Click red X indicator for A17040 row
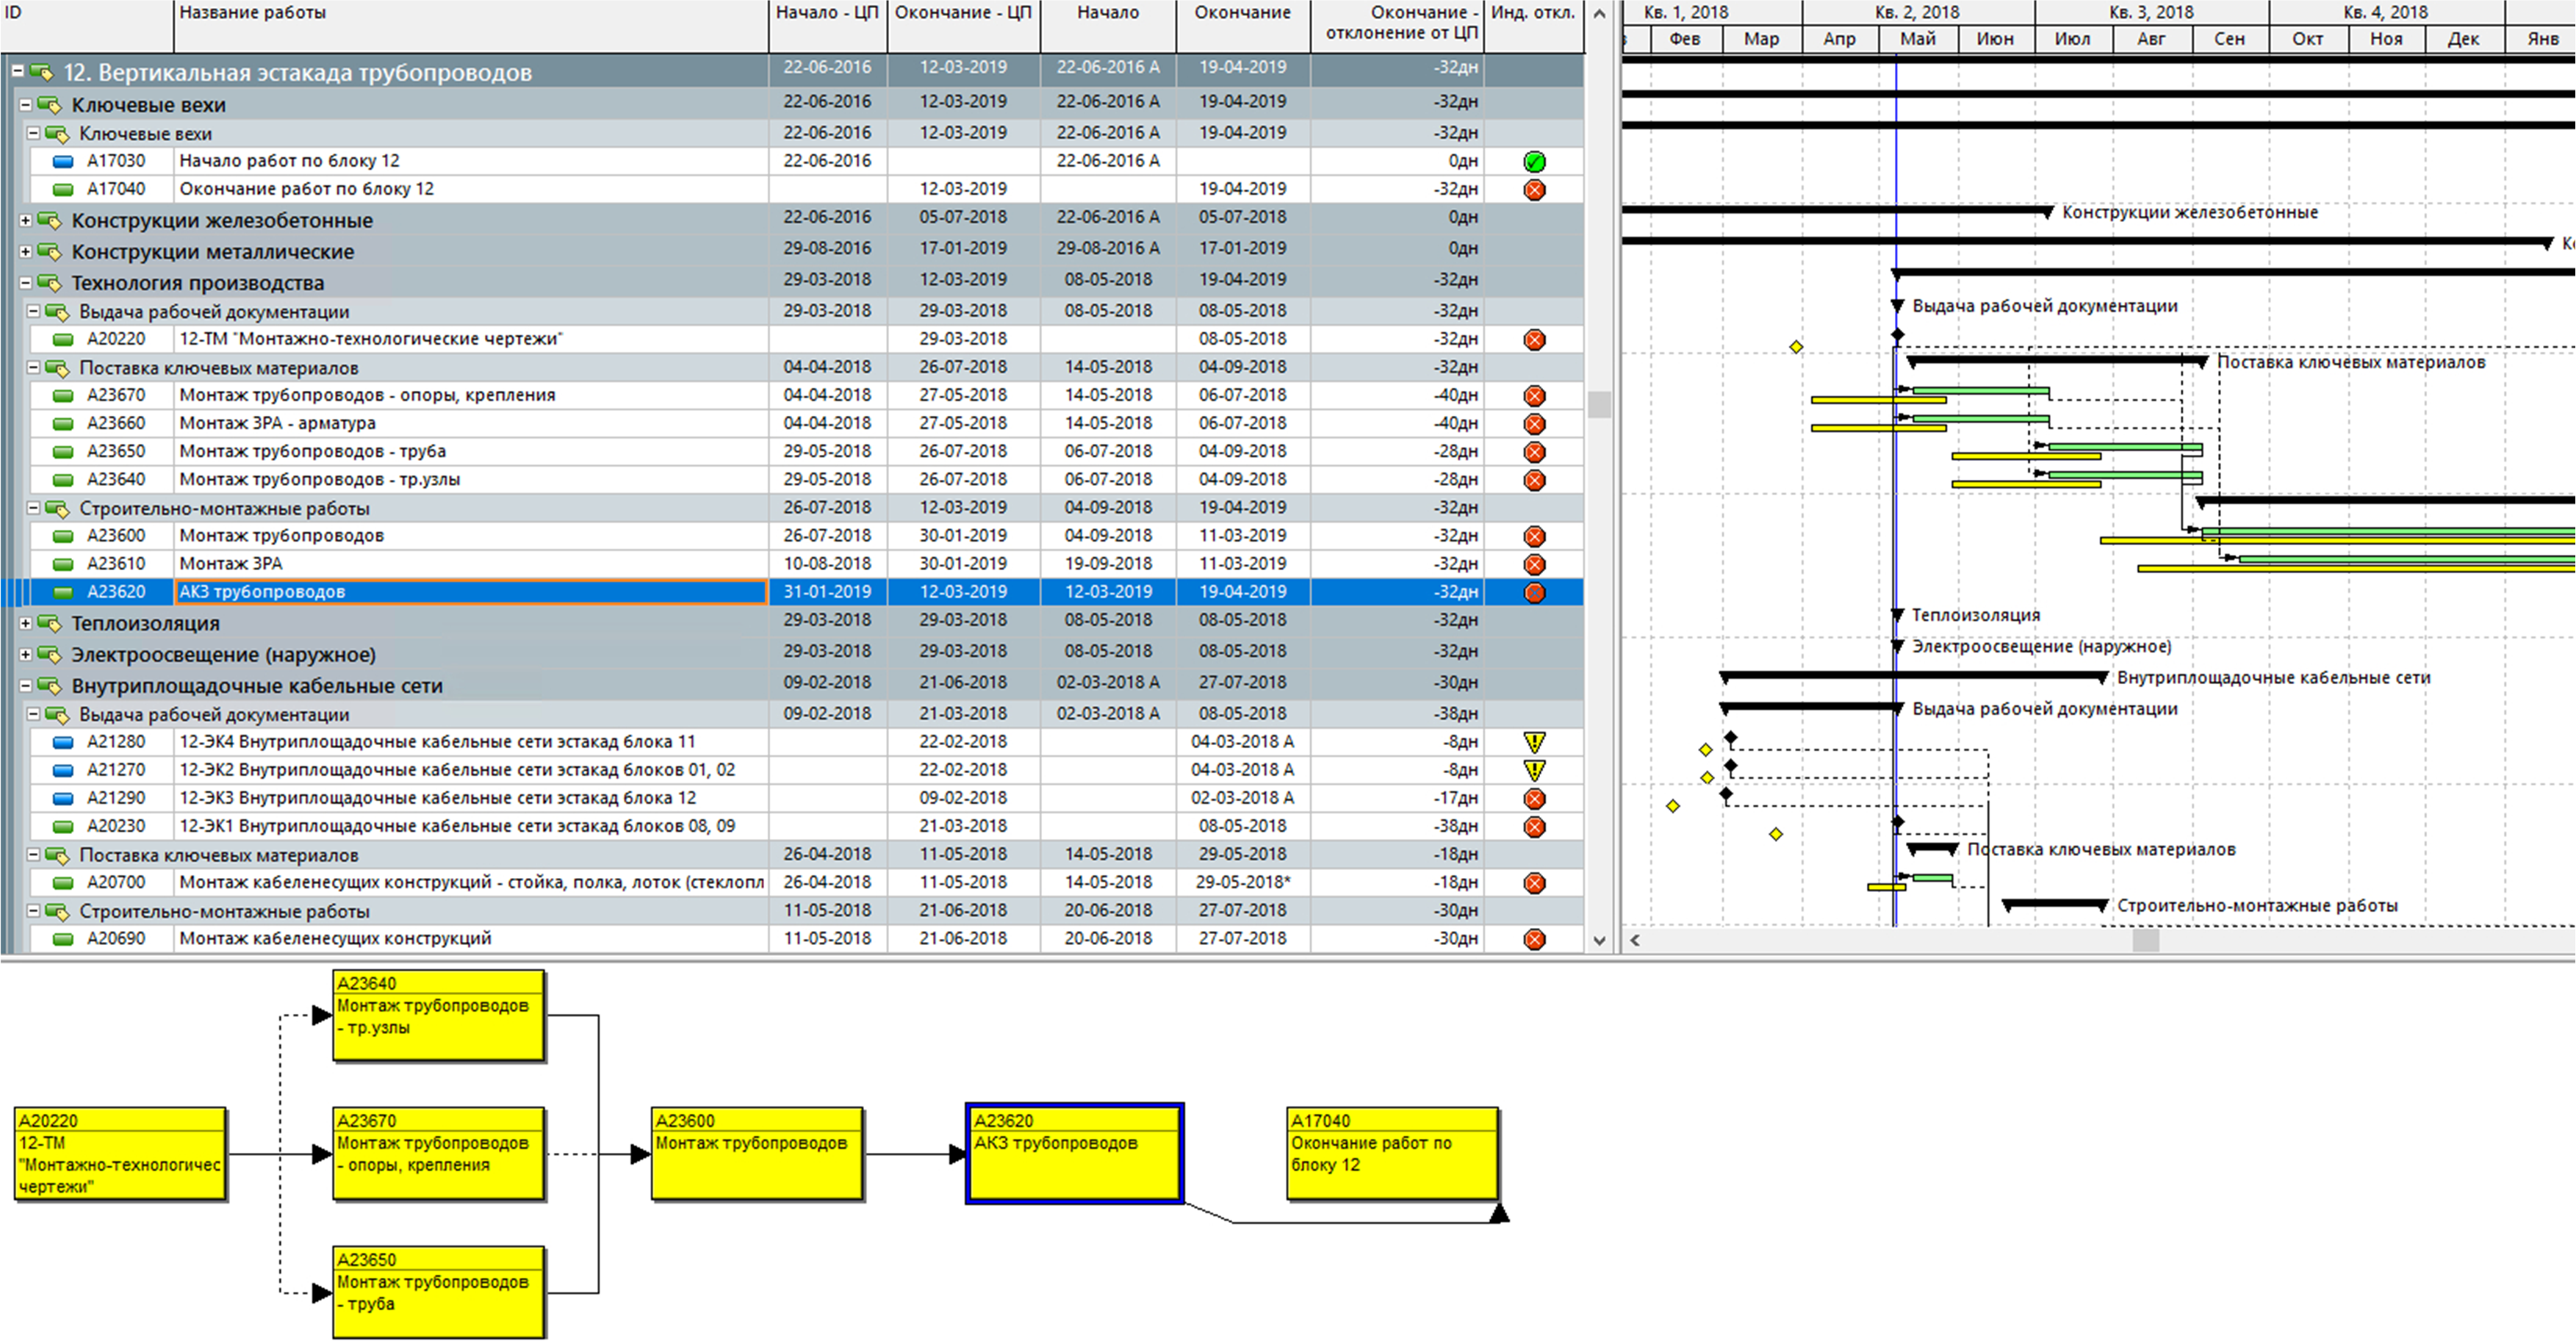 click(1534, 190)
